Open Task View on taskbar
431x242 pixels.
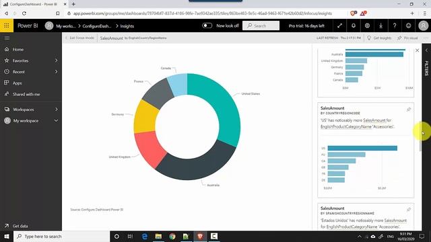130,236
